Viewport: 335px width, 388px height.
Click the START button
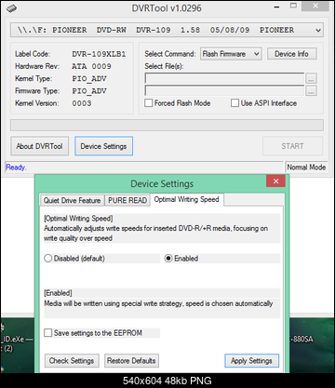coord(292,146)
